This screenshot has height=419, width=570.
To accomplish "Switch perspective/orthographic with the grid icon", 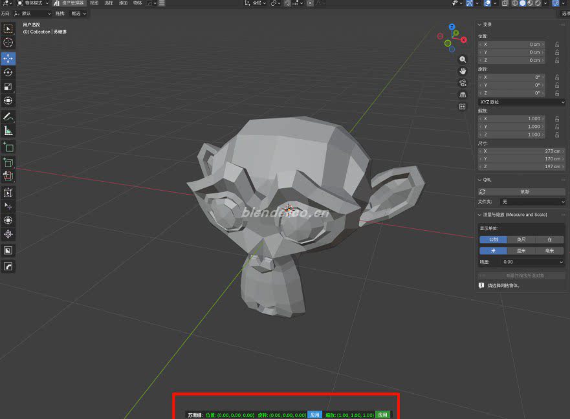I will (x=463, y=95).
